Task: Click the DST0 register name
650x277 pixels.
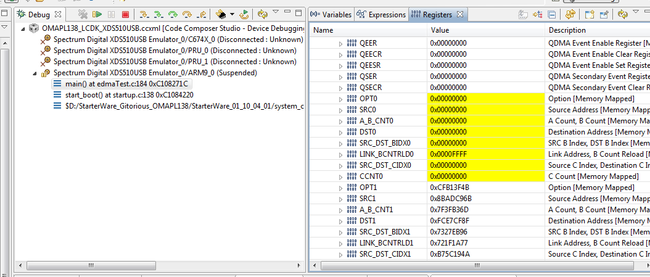Action: point(368,132)
